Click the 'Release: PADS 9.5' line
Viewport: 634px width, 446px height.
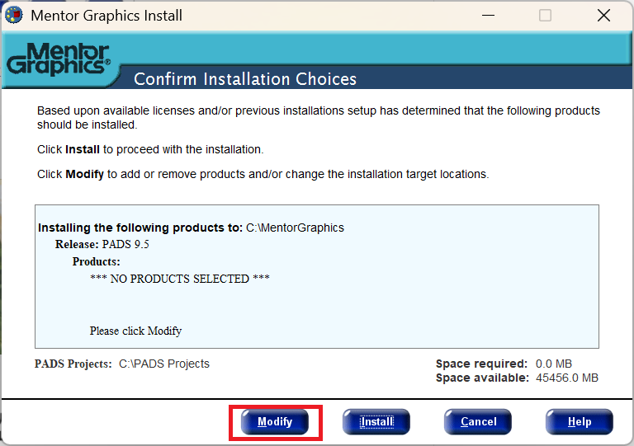point(102,245)
